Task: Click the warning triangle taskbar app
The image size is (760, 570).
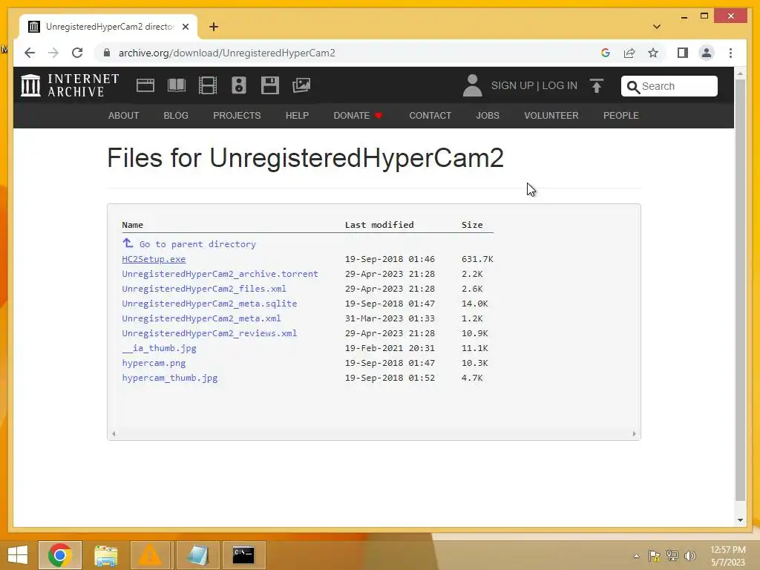Action: coord(150,555)
